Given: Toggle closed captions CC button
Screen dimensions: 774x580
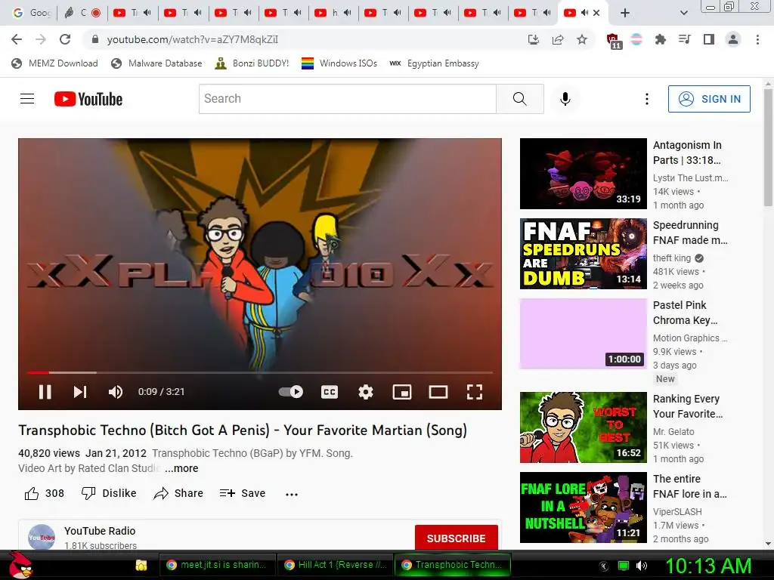Looking at the screenshot, I should (x=330, y=392).
